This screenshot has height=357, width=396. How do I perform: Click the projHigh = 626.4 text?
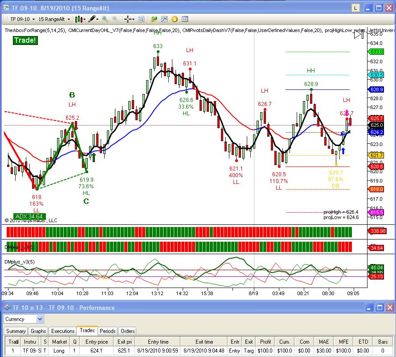point(341,212)
